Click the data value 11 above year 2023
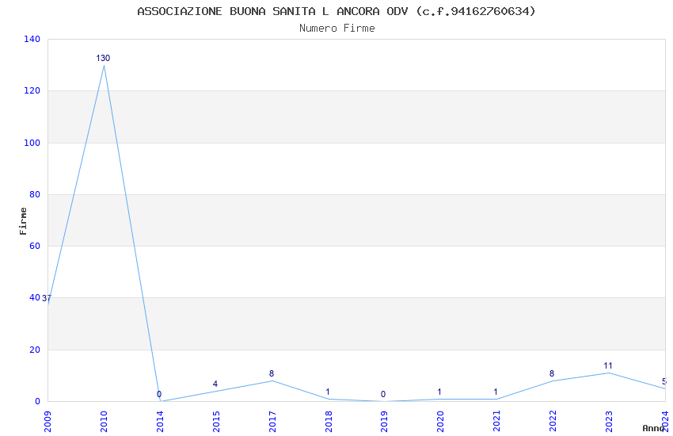 [608, 365]
